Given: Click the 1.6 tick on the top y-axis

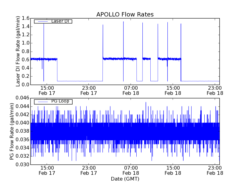Looking at the screenshot, I should (25, 18).
